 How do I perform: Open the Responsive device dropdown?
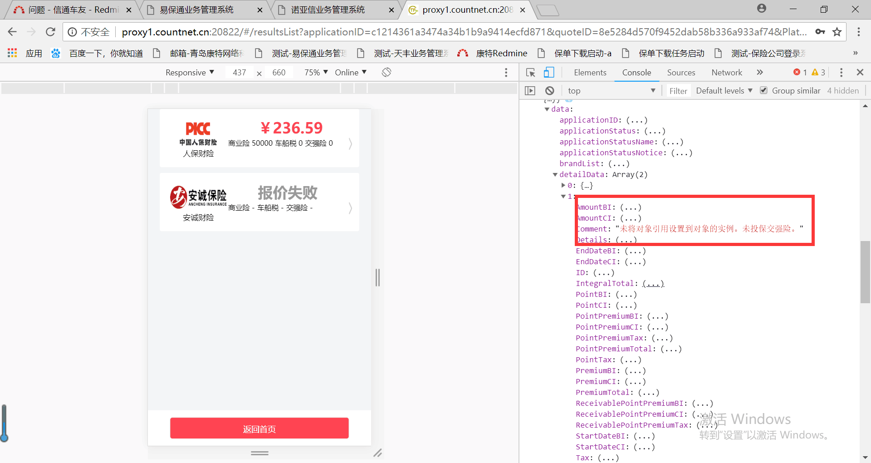(190, 73)
